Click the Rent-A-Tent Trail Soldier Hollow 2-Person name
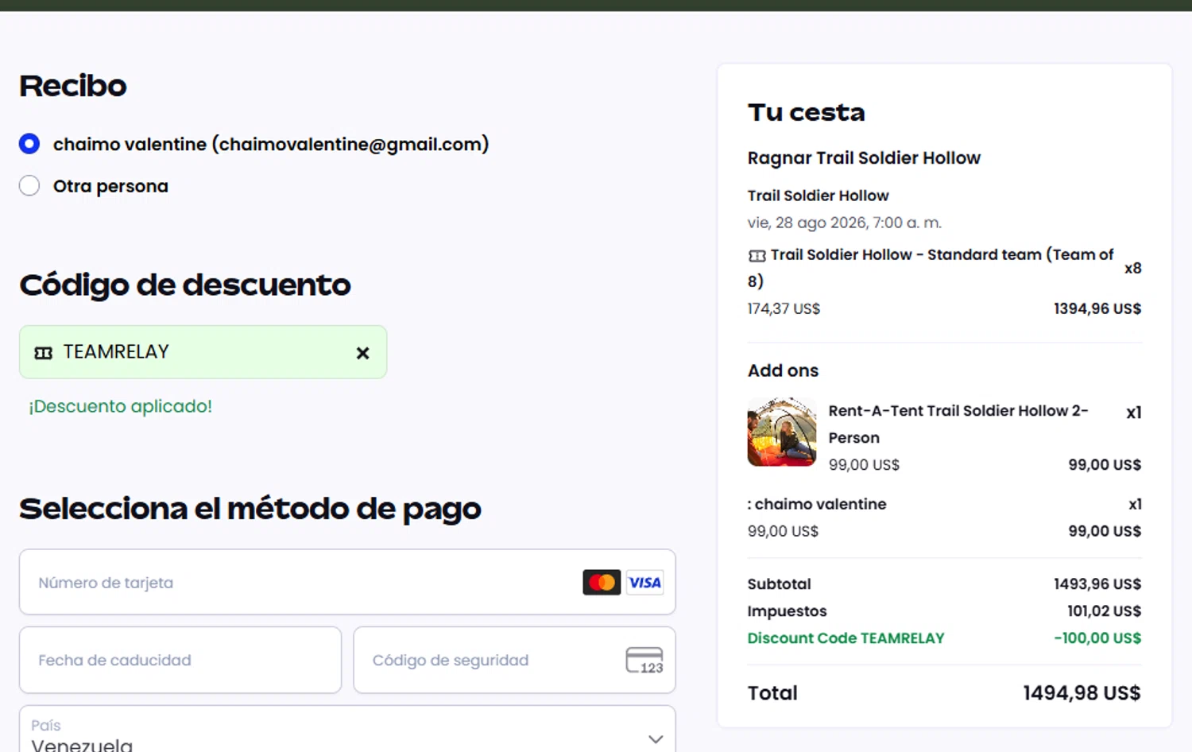 pyautogui.click(x=958, y=424)
